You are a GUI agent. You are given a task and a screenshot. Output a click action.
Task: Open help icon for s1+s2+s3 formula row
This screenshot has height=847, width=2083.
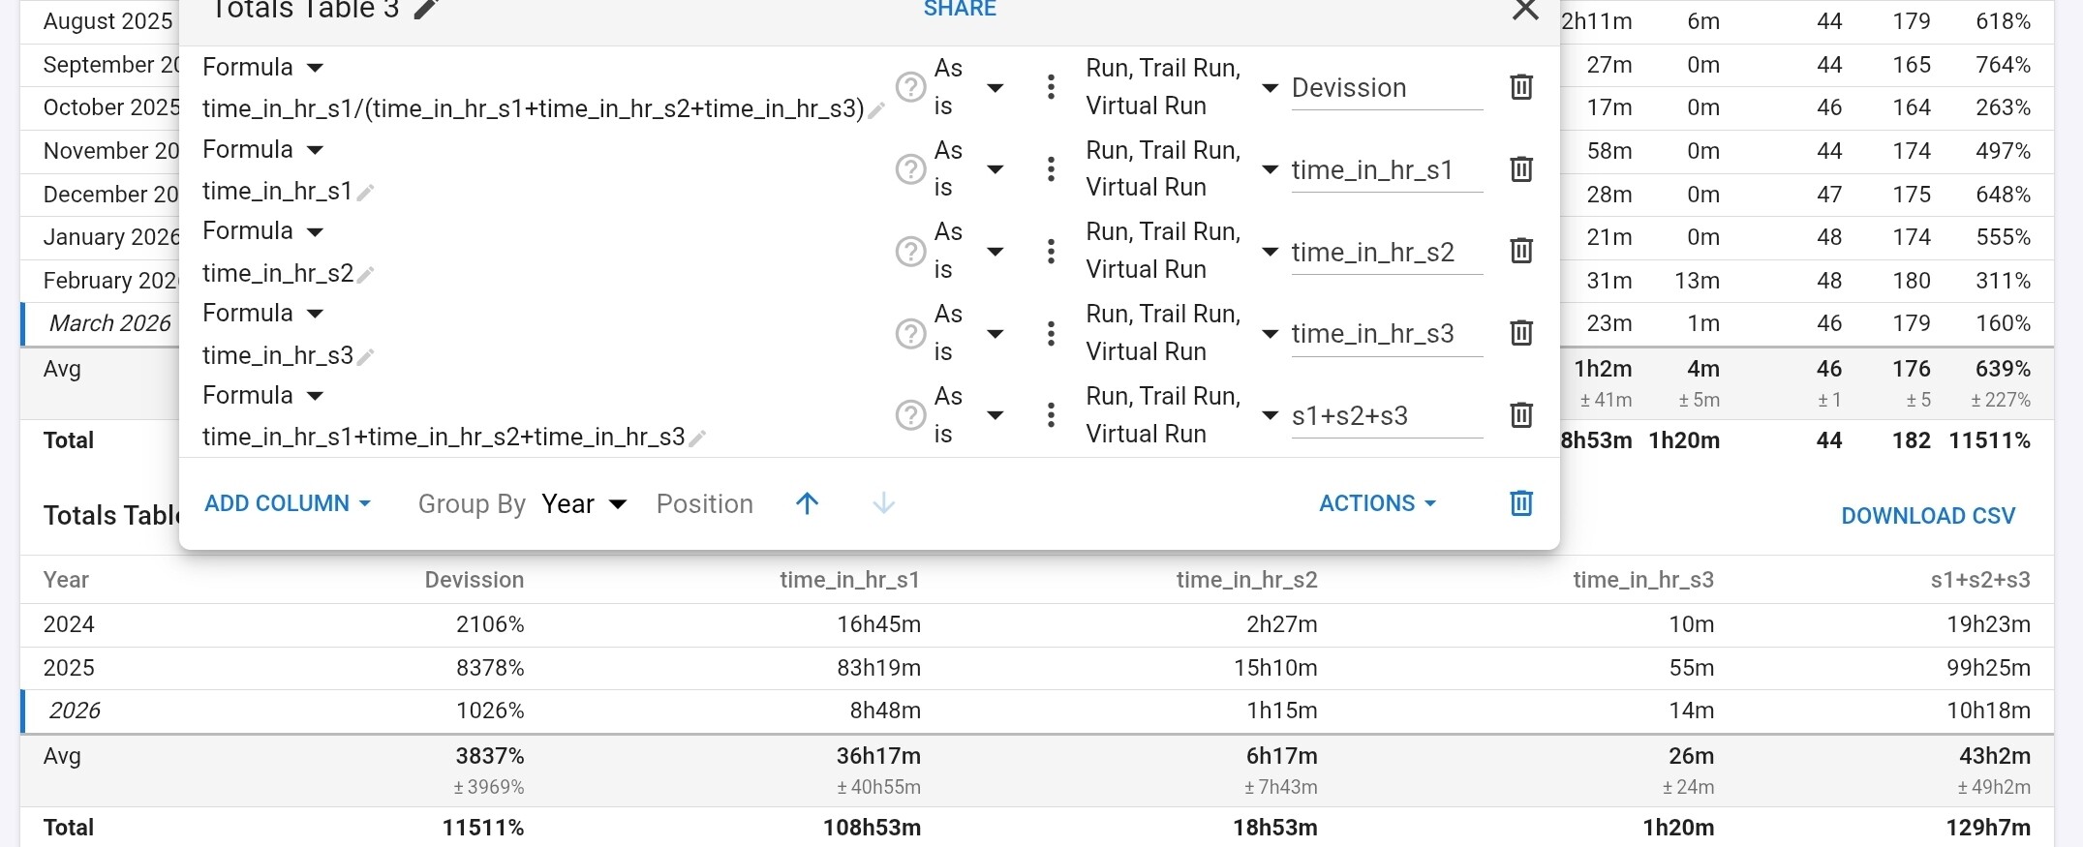pos(909,415)
